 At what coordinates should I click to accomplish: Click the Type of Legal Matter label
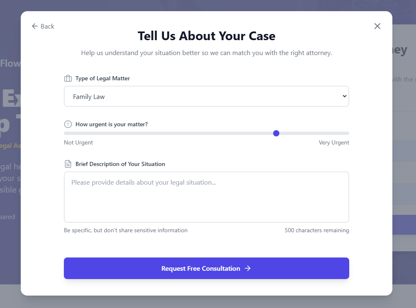pos(102,79)
